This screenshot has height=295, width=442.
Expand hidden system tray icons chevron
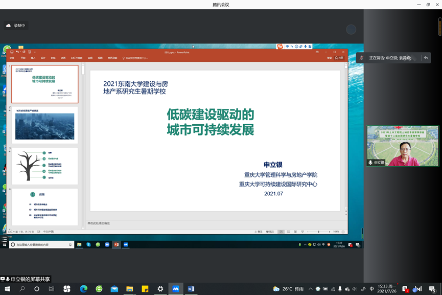310,289
